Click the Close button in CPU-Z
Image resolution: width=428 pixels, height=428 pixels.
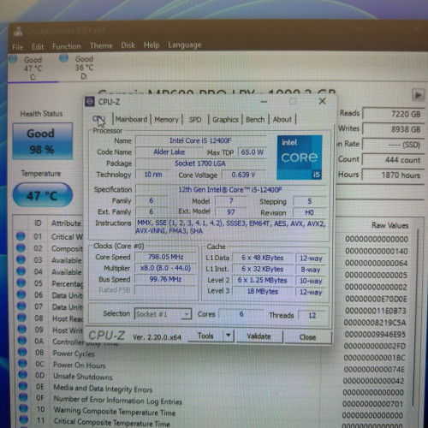[x=307, y=337]
